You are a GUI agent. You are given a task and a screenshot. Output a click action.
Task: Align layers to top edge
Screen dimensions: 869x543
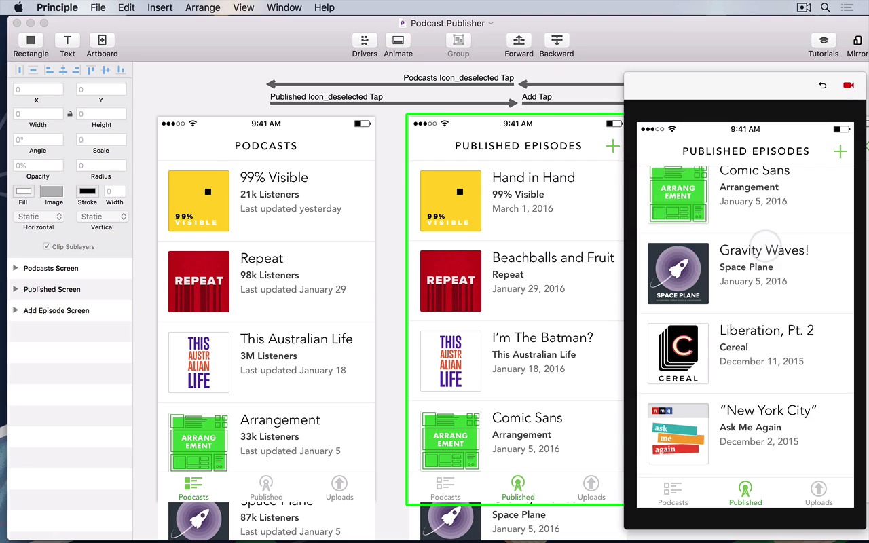[91, 70]
